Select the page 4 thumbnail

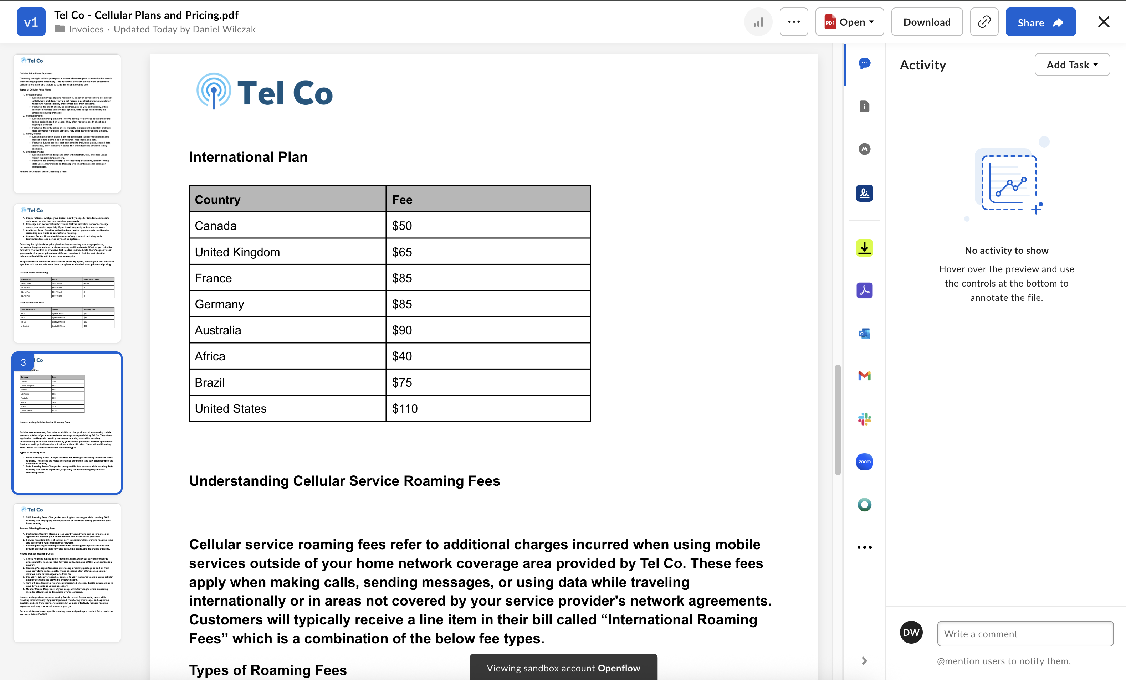(x=67, y=573)
